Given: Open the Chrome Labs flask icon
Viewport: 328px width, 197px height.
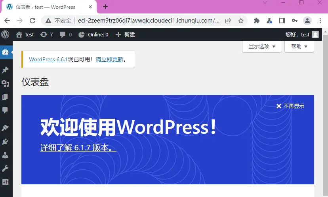Looking at the screenshot, I should 269,21.
